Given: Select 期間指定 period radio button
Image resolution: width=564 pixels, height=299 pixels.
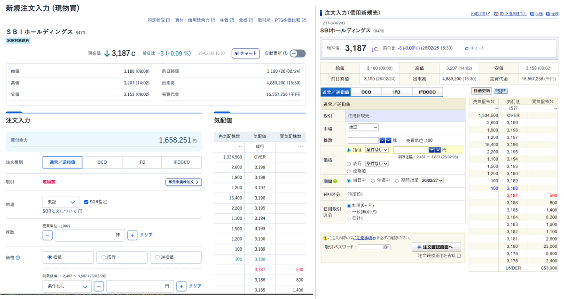Looking at the screenshot, I should click(397, 180).
